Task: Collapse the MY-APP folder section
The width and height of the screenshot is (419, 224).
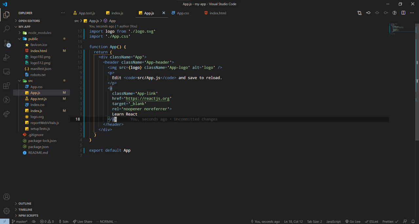Action: click(42, 27)
